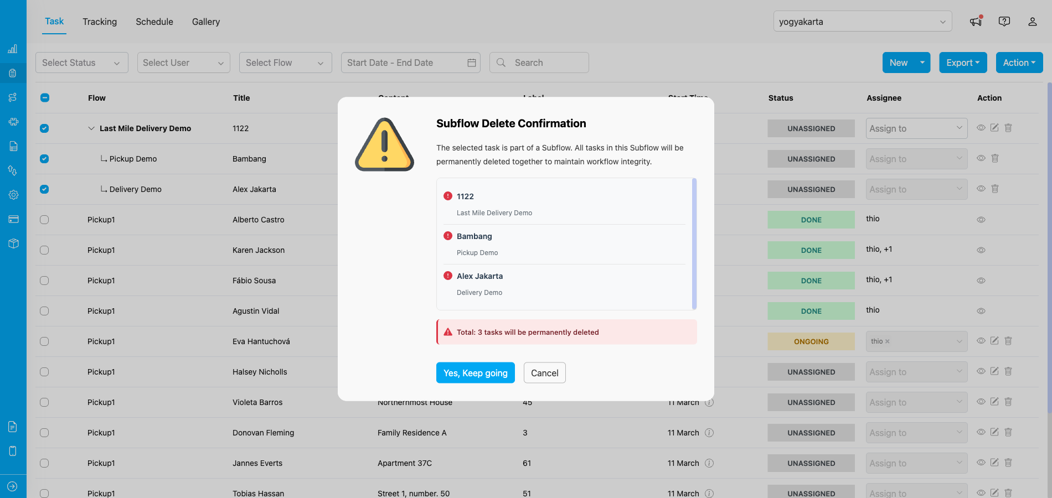The width and height of the screenshot is (1052, 498).
Task: Select the Karen Jackson row checkbox
Action: [x=44, y=250]
